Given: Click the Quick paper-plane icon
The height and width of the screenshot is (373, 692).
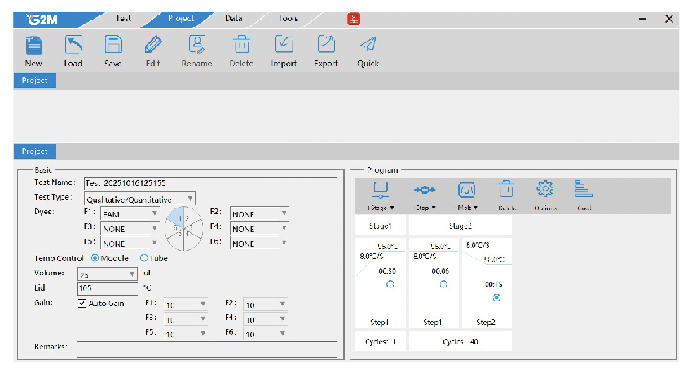Looking at the screenshot, I should tap(368, 46).
